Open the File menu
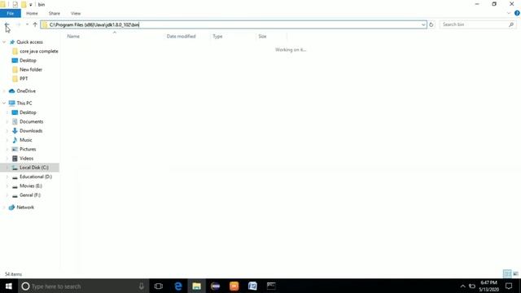The height and width of the screenshot is (293, 521). coord(11,13)
